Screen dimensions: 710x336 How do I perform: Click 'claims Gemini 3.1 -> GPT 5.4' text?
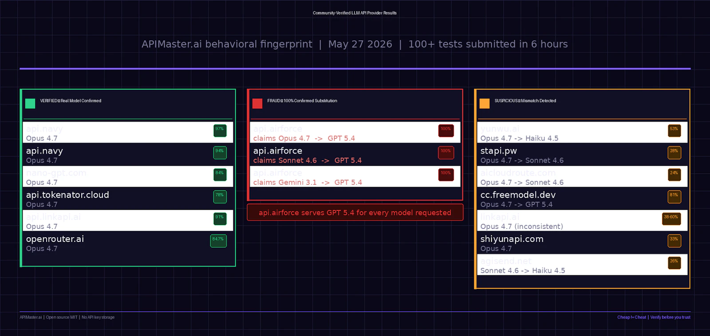click(x=308, y=182)
